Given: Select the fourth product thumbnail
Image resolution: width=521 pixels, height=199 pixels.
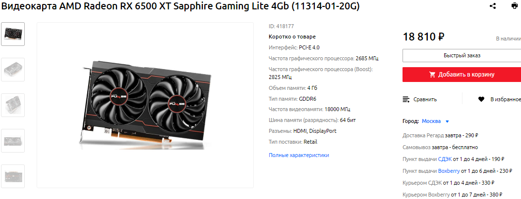Looking at the screenshot, I should click(x=13, y=141).
